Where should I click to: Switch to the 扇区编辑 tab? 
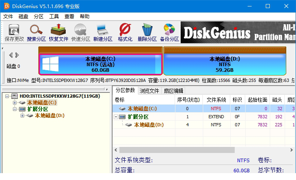point(173,91)
